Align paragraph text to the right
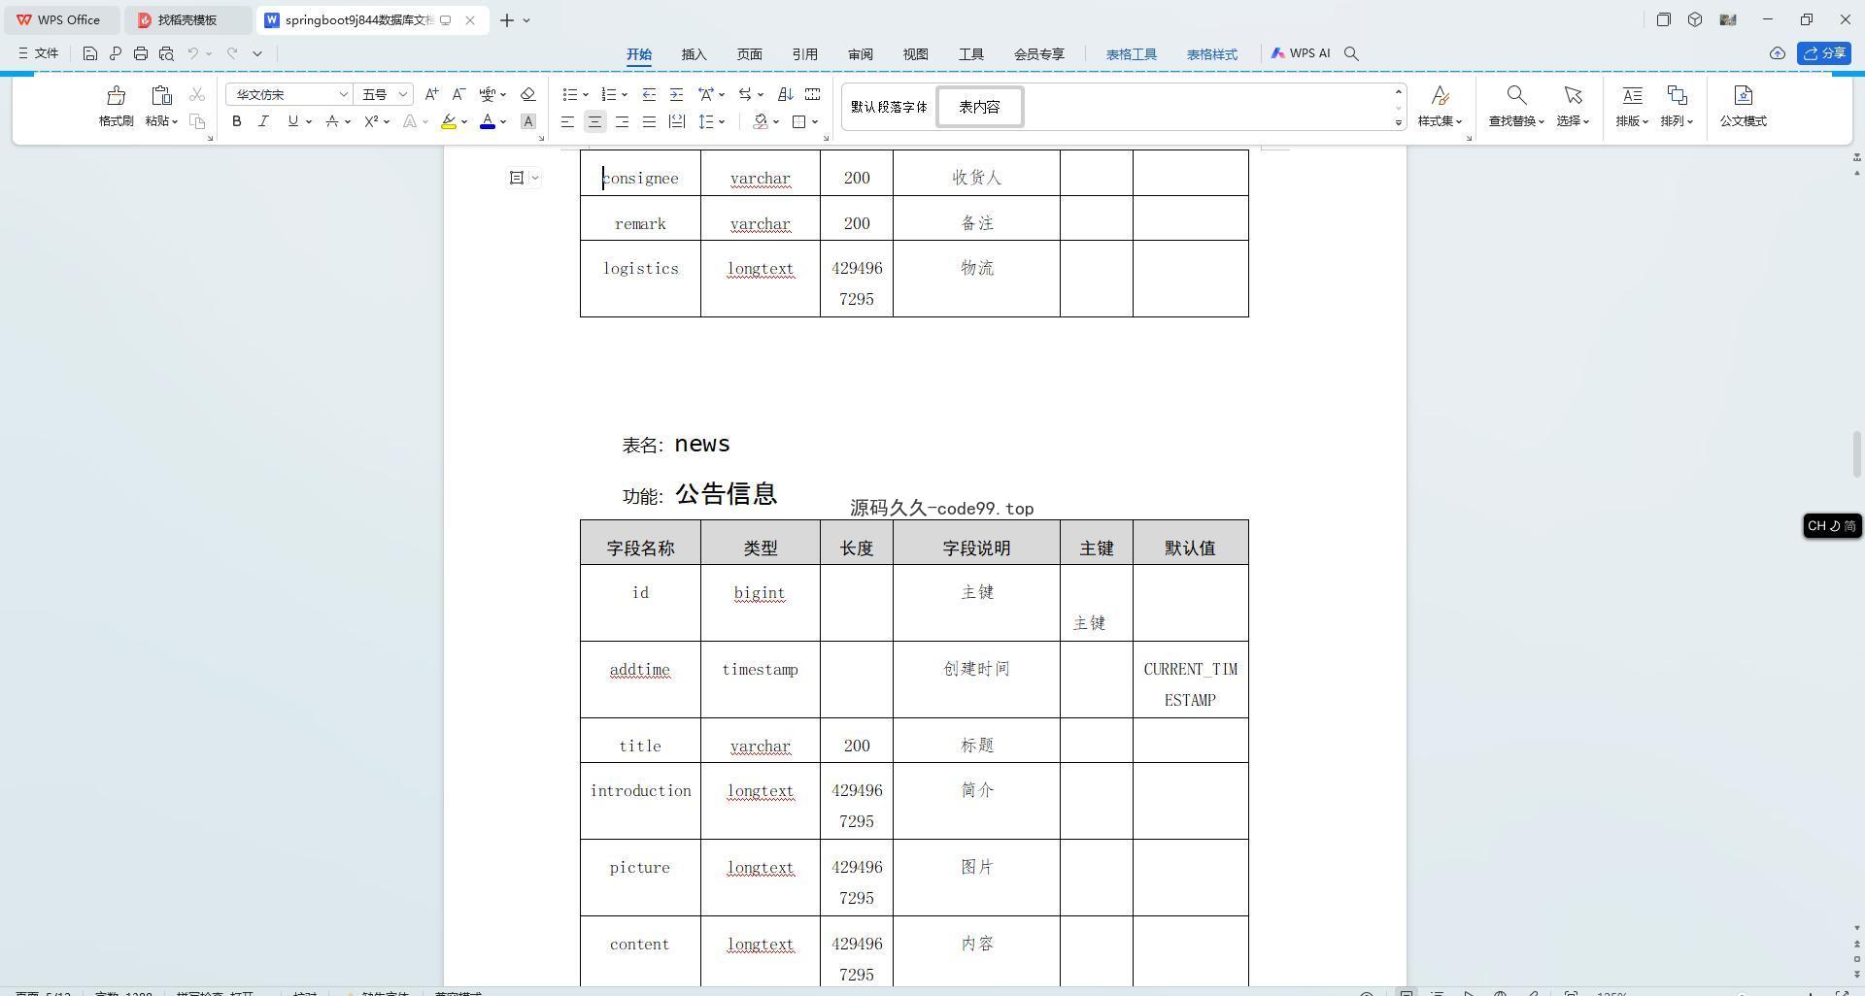 pos(622,121)
